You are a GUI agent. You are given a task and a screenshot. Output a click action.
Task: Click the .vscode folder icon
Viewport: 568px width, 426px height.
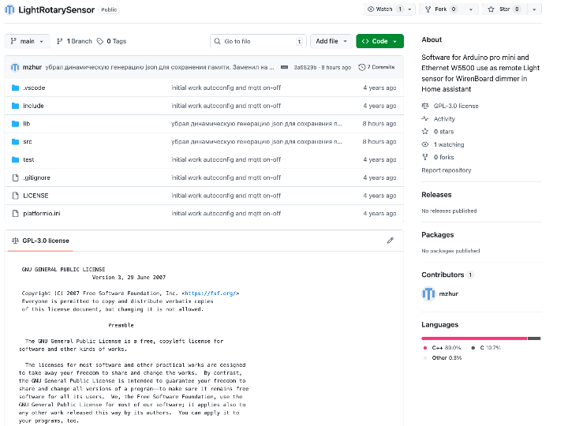(x=15, y=88)
